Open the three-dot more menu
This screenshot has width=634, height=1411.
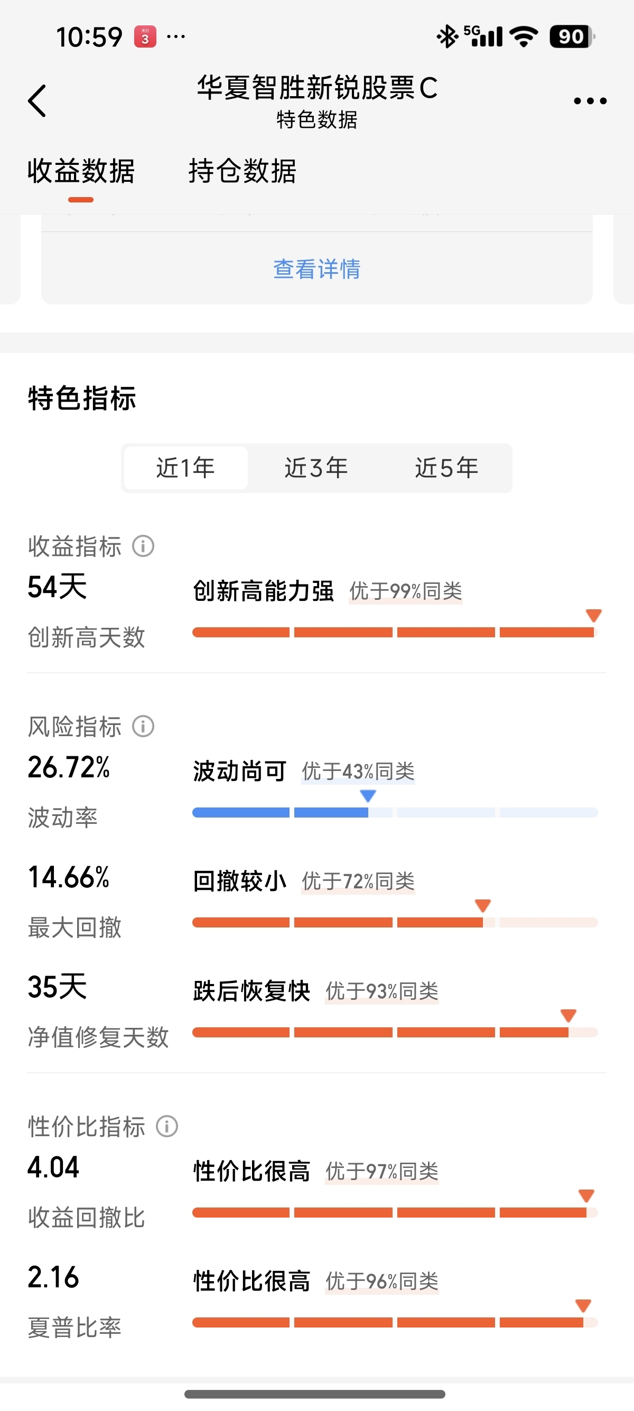590,101
